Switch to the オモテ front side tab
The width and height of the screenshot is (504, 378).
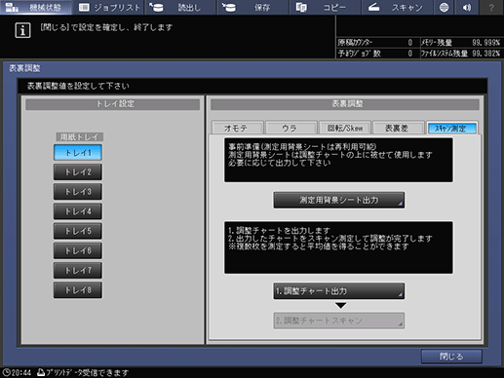click(237, 128)
